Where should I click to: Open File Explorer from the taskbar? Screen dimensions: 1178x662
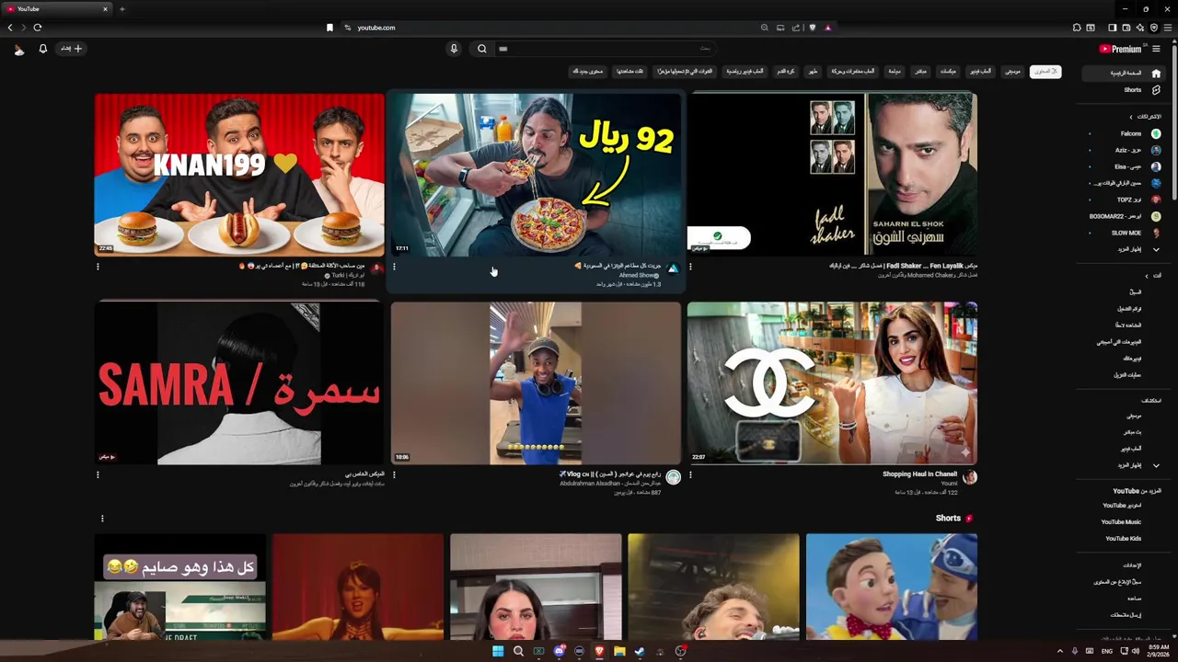619,651
